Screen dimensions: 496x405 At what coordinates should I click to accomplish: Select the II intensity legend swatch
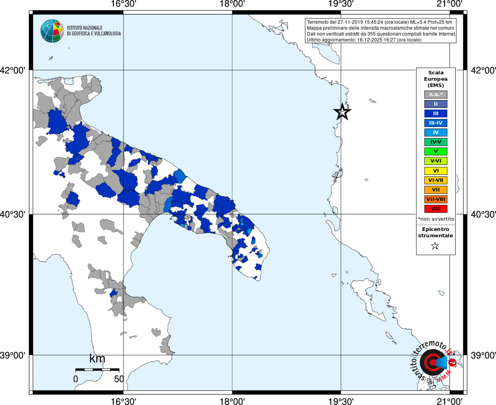436,104
